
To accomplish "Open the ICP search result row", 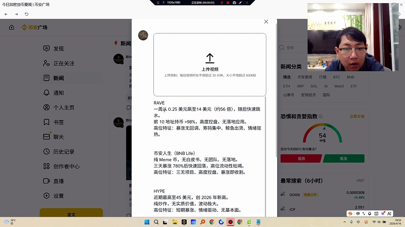I will point(322,209).
